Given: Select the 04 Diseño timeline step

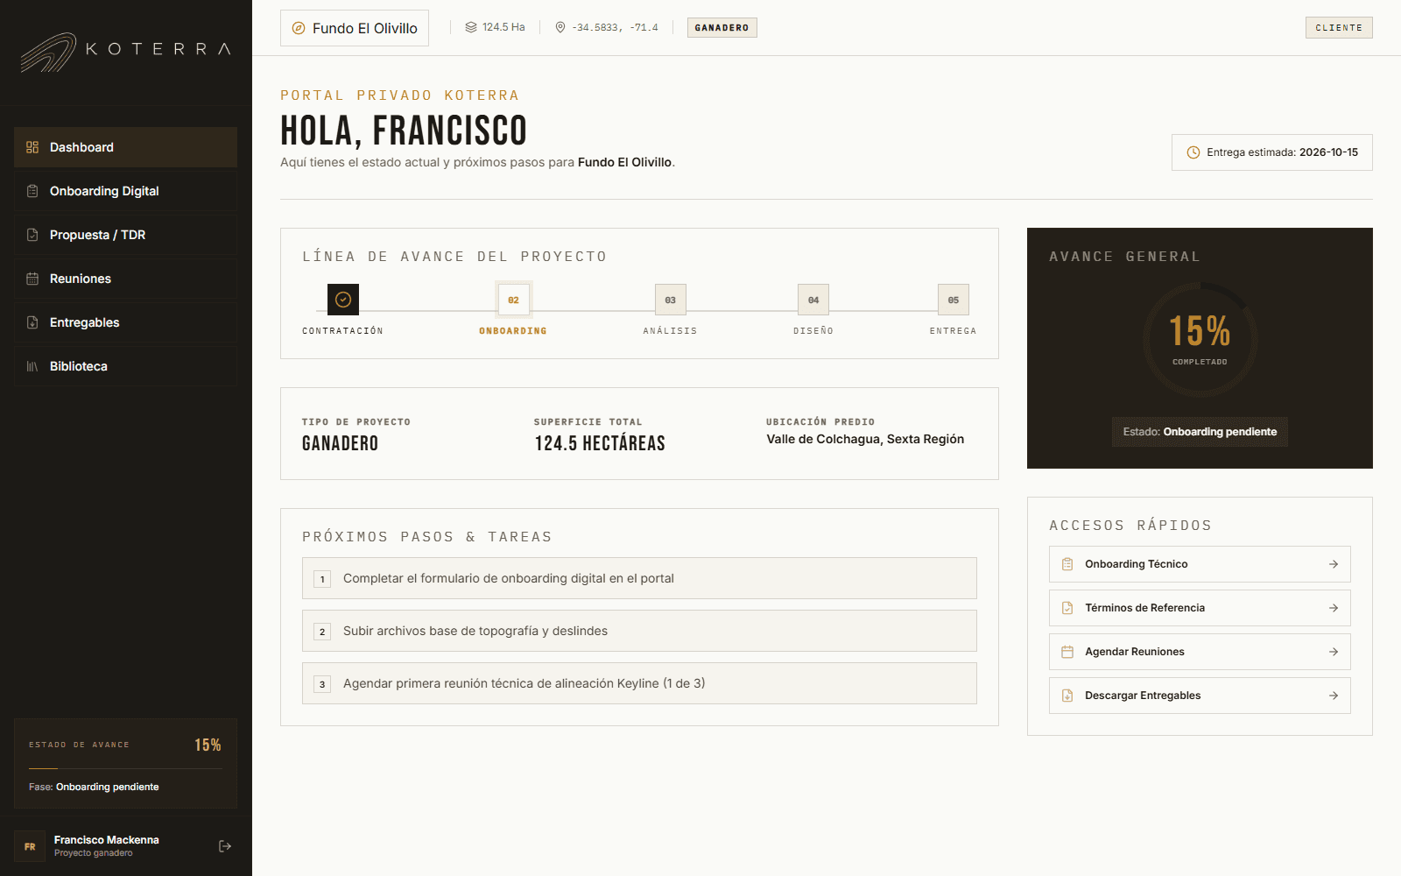Looking at the screenshot, I should pos(813,300).
